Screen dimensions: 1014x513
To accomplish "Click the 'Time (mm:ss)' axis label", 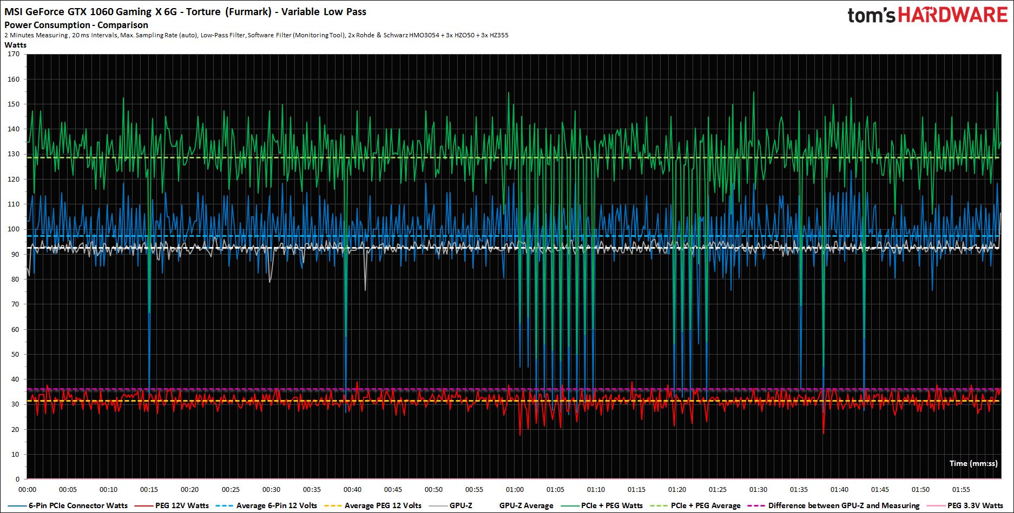I will point(973,463).
